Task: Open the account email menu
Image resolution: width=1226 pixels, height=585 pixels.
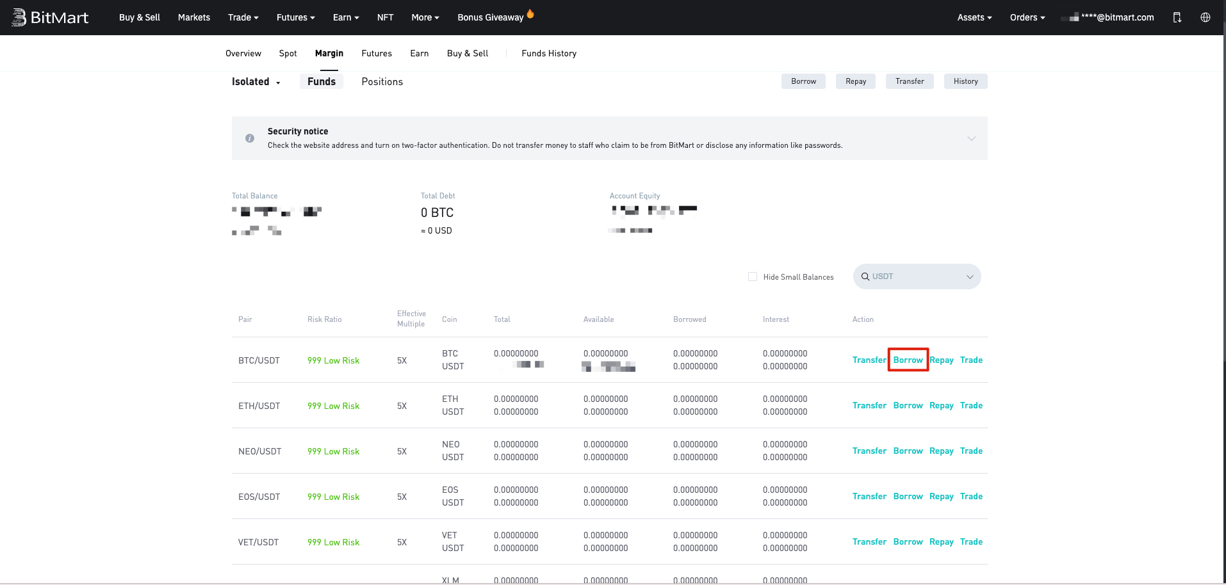Action: [1107, 17]
